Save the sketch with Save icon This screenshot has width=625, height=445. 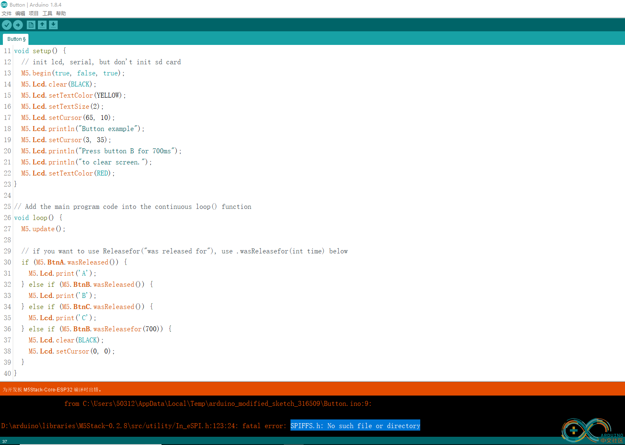(x=53, y=25)
